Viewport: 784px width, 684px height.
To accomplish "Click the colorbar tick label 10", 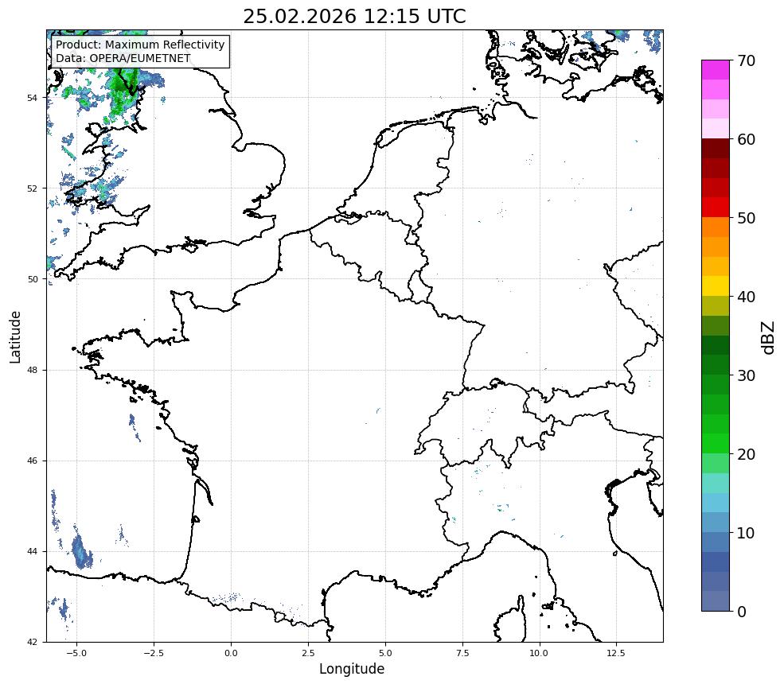I will point(746,533).
